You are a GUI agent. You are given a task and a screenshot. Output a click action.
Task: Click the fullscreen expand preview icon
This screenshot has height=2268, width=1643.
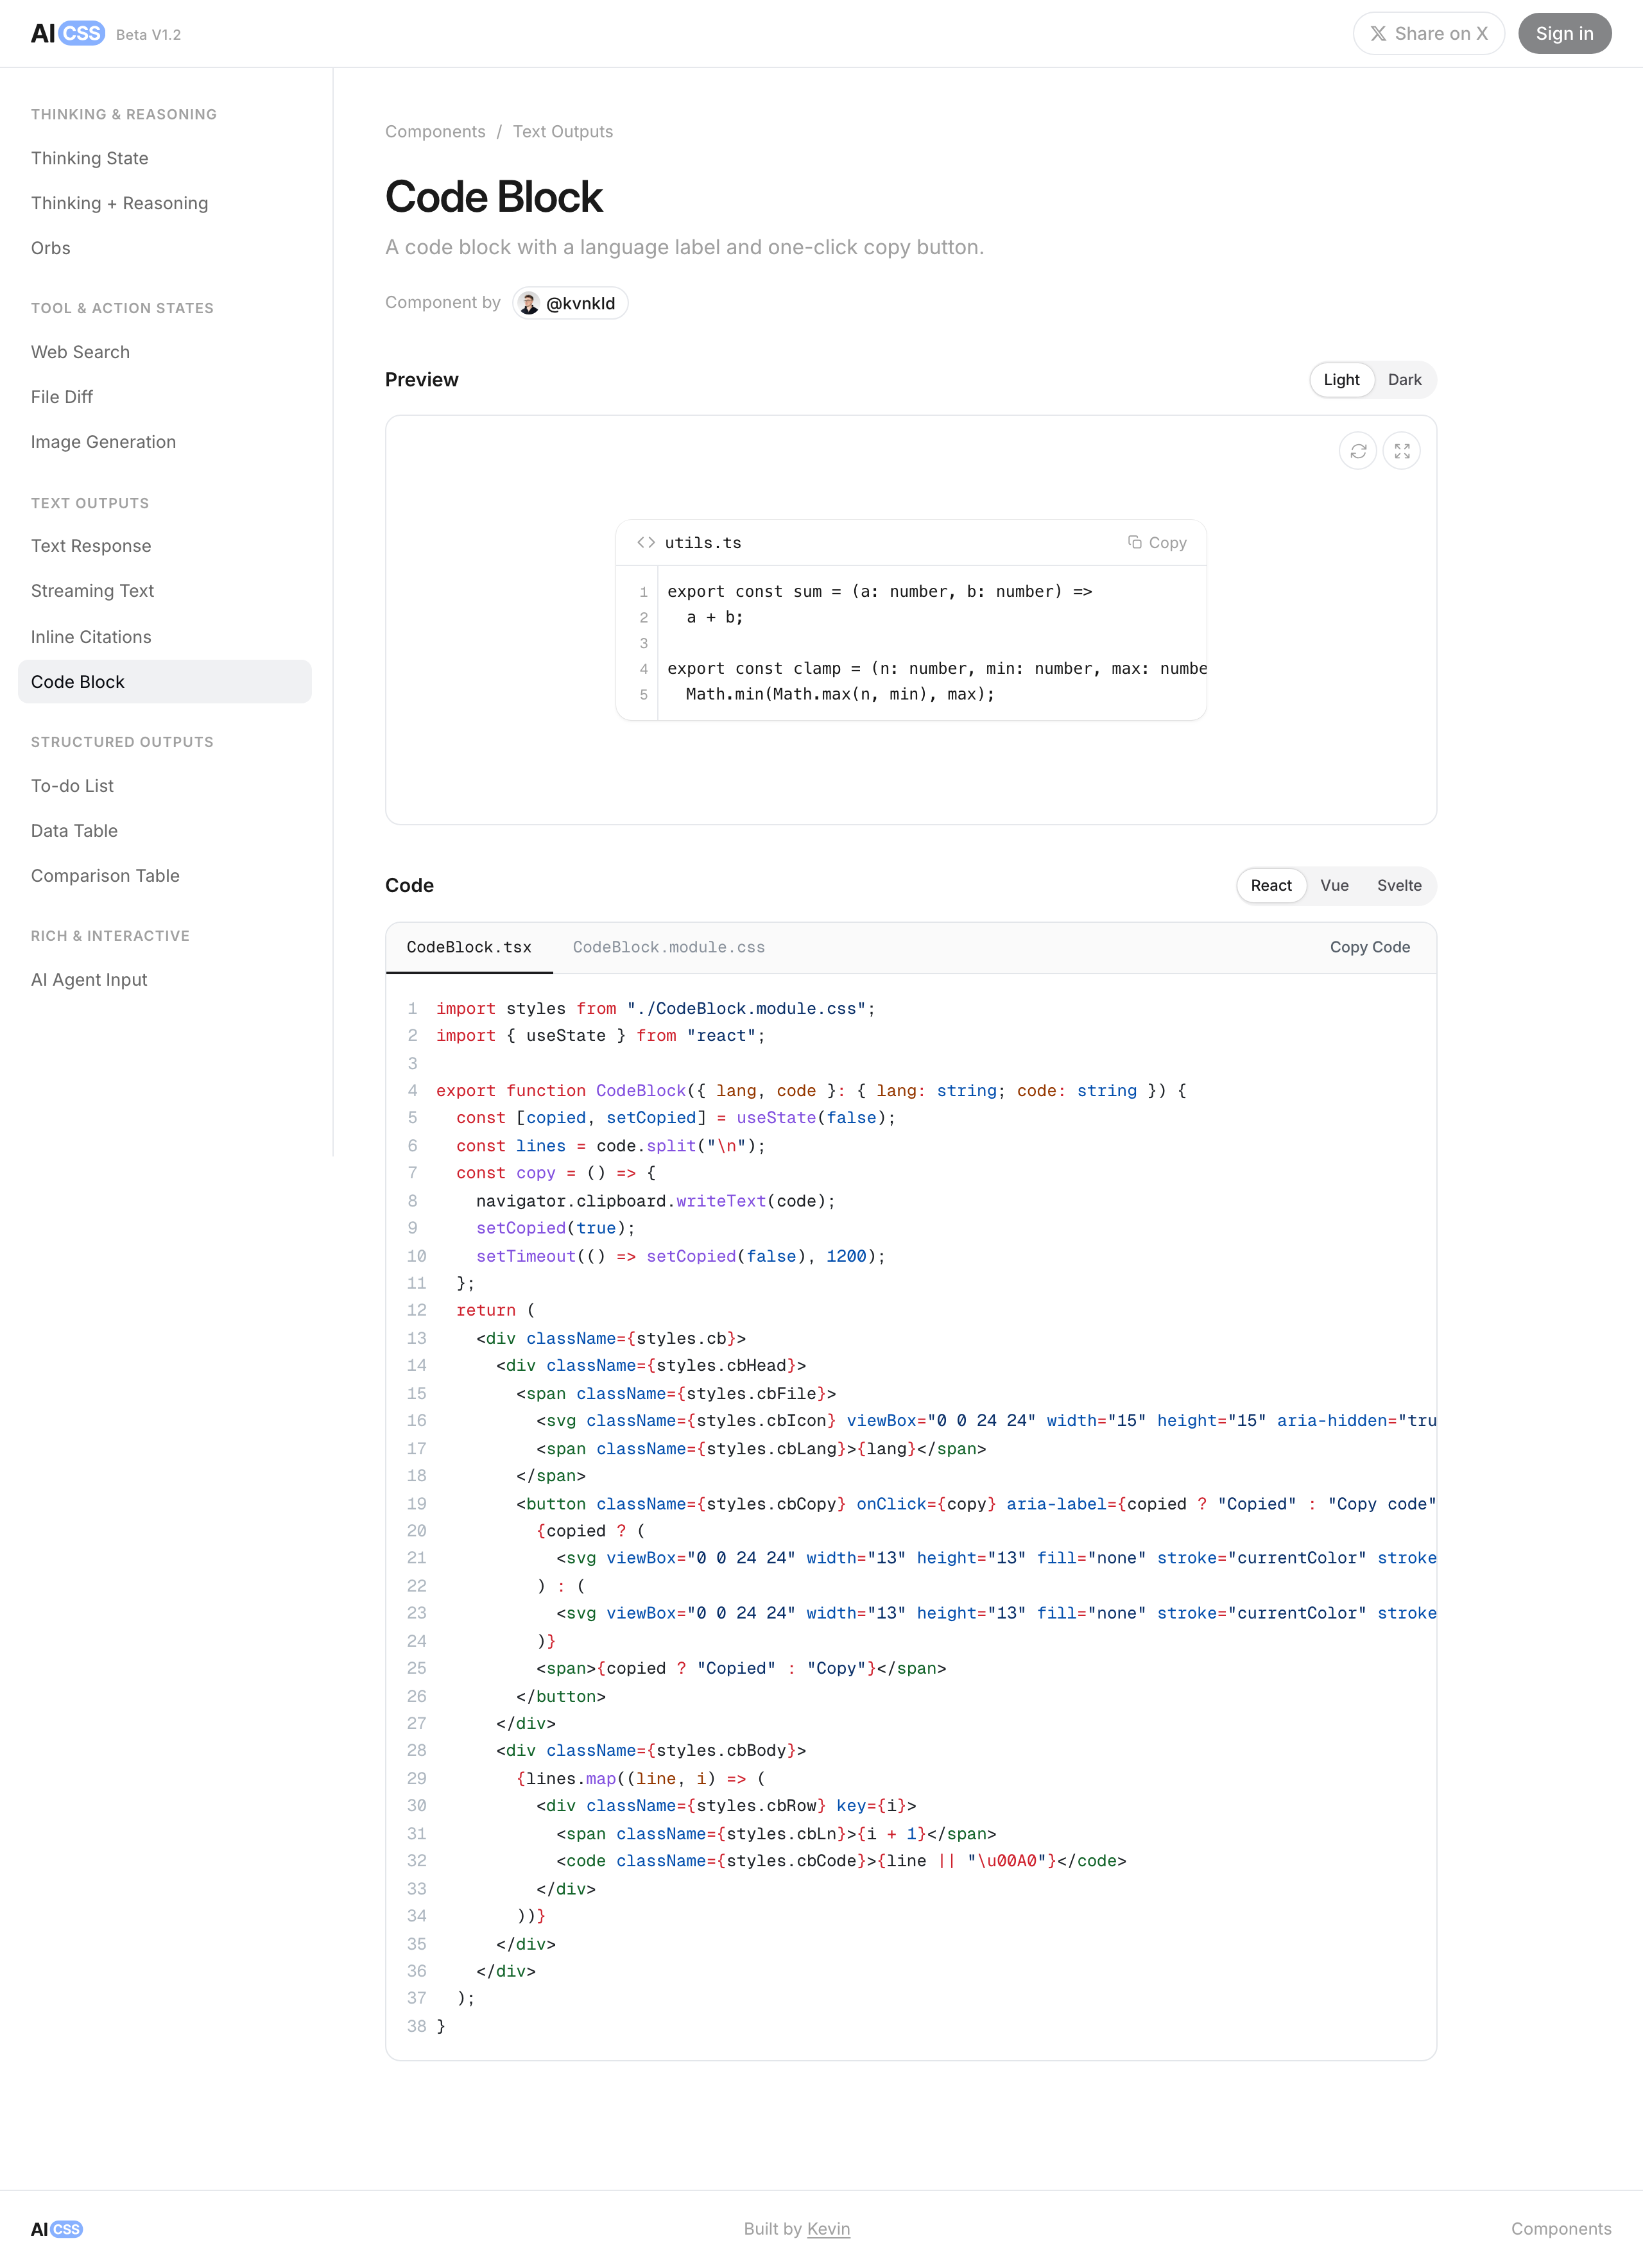click(1401, 451)
